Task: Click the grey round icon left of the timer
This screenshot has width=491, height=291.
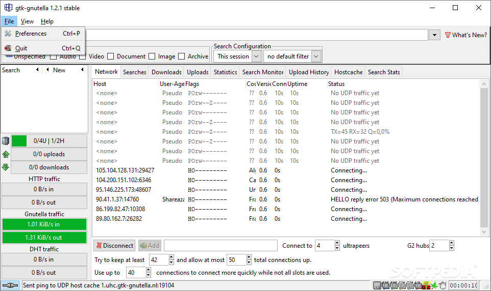Action: pos(443,285)
